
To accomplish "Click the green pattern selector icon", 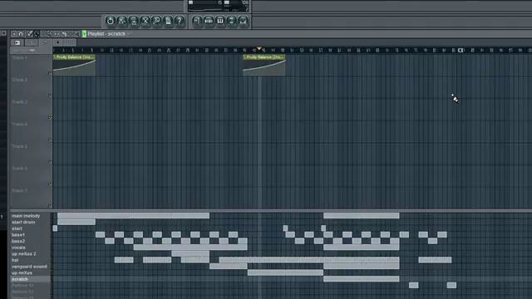I will coord(84,34).
